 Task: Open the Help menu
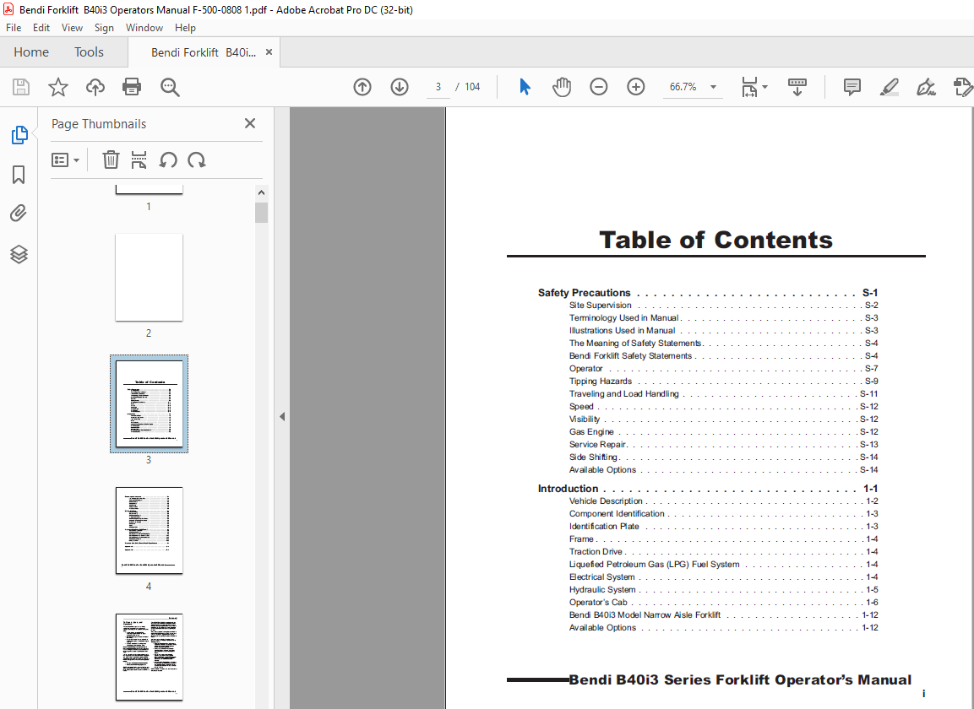pyautogui.click(x=185, y=28)
